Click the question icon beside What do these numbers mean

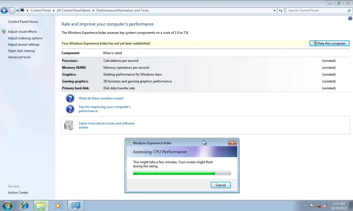(70, 98)
